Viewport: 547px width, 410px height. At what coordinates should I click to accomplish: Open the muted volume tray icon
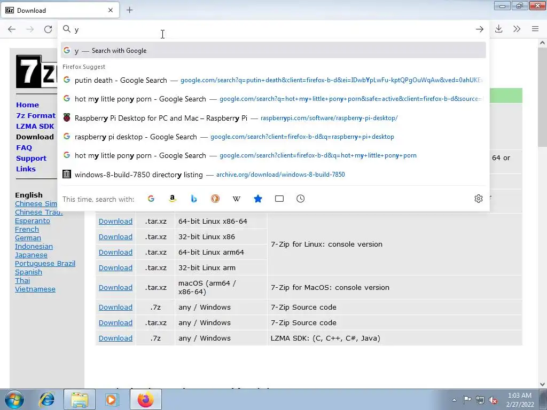coord(493,400)
